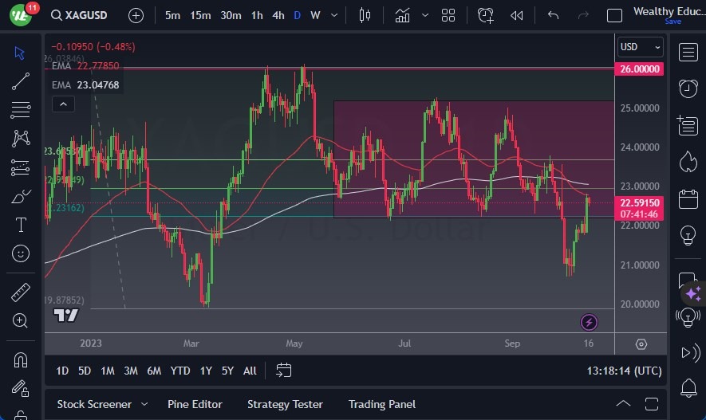This screenshot has width=706, height=420.
Task: Open the alerts panel icon
Action: click(x=687, y=88)
